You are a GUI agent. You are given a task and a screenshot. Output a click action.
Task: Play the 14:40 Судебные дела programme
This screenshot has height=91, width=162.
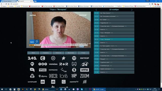point(114,62)
